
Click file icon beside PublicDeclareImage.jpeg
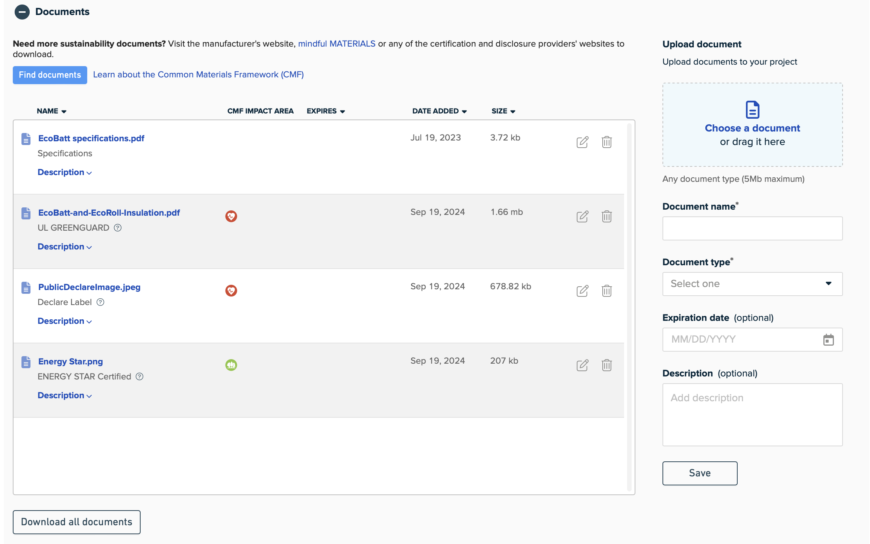tap(26, 288)
